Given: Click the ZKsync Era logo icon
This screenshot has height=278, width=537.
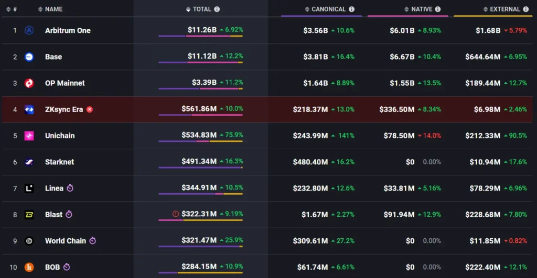Looking at the screenshot, I should tap(29, 109).
